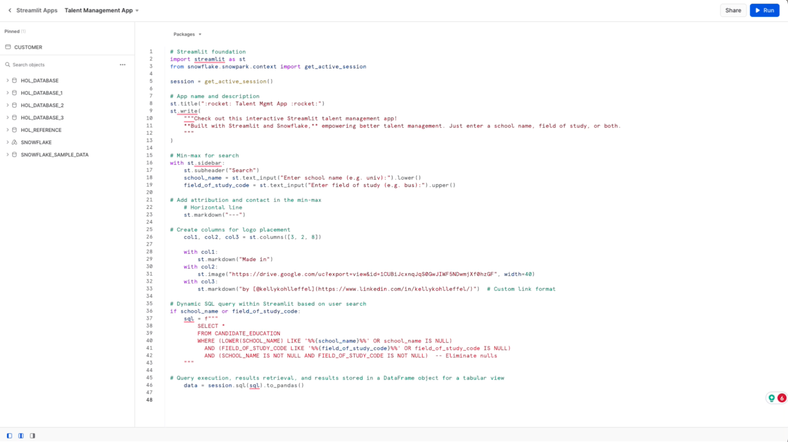Expand the SNOWFLAKE tree node

point(7,142)
